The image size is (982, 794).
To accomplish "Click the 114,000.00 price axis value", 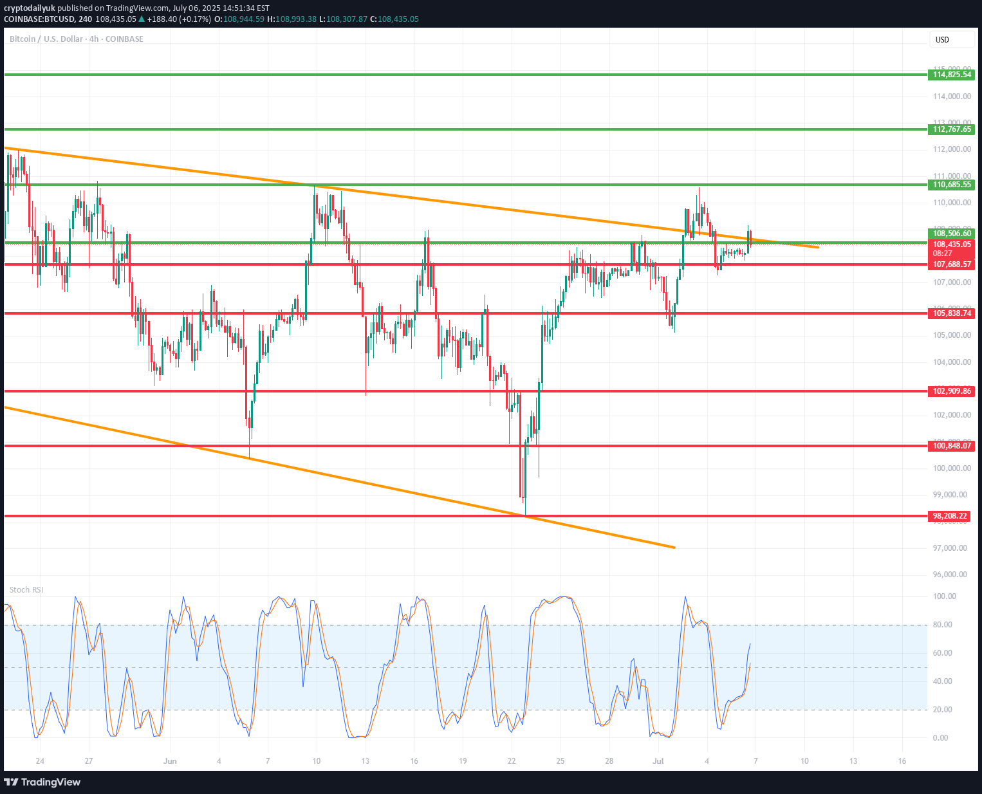I will tap(952, 97).
